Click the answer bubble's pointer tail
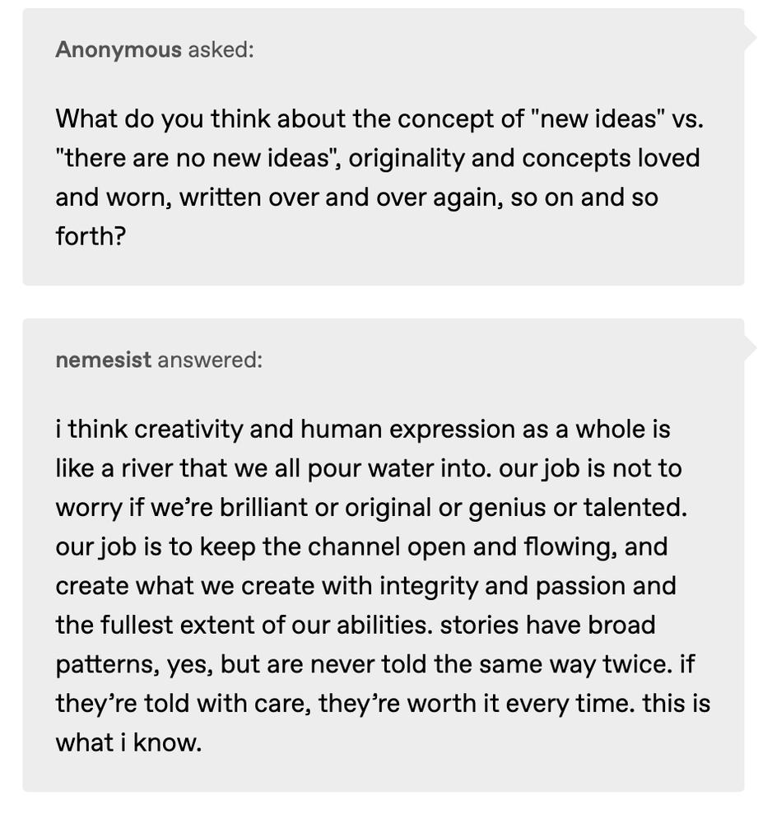 point(750,348)
